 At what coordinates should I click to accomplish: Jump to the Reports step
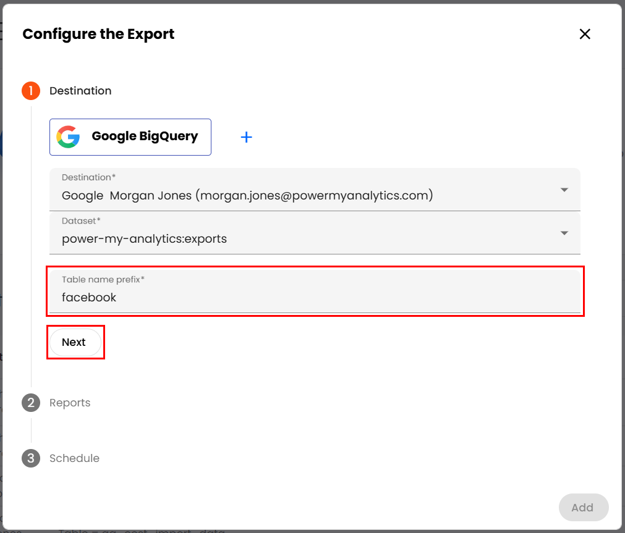point(70,403)
